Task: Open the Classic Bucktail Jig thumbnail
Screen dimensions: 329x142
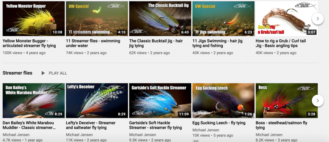Action: pyautogui.click(x=160, y=19)
